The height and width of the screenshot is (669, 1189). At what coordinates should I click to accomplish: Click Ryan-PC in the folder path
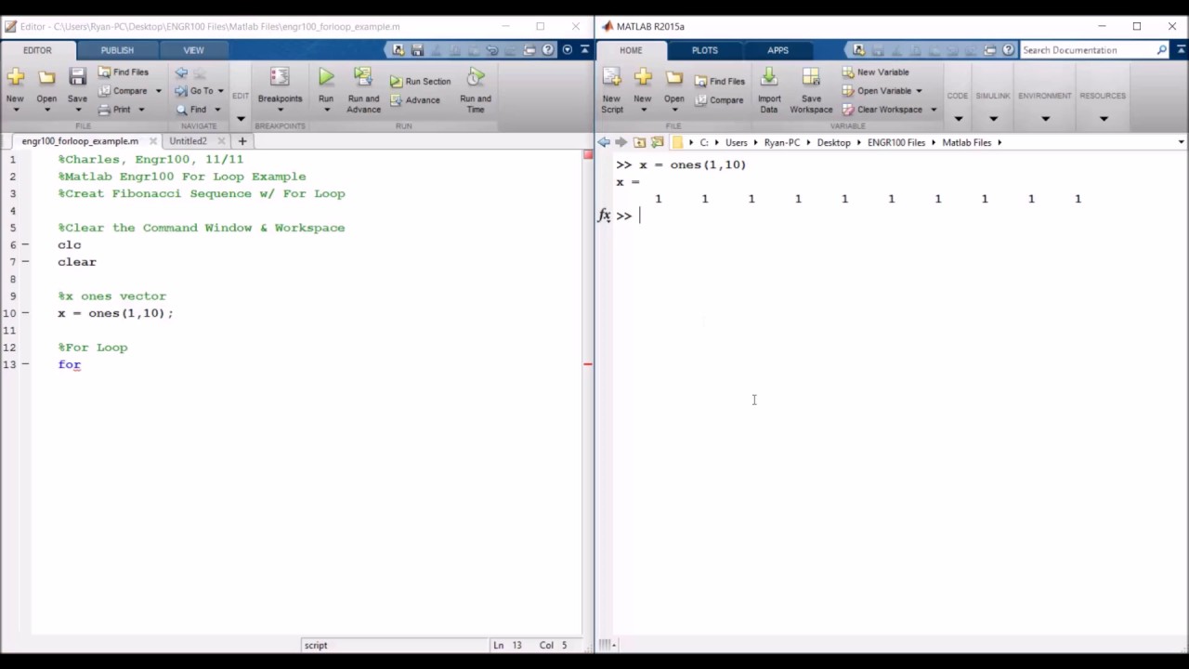[x=781, y=142]
